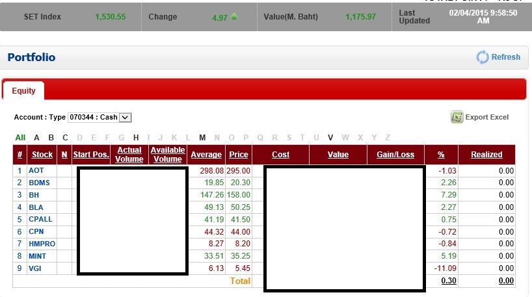Click the Refresh circular arrow icon
The image size is (532, 297).
point(483,57)
